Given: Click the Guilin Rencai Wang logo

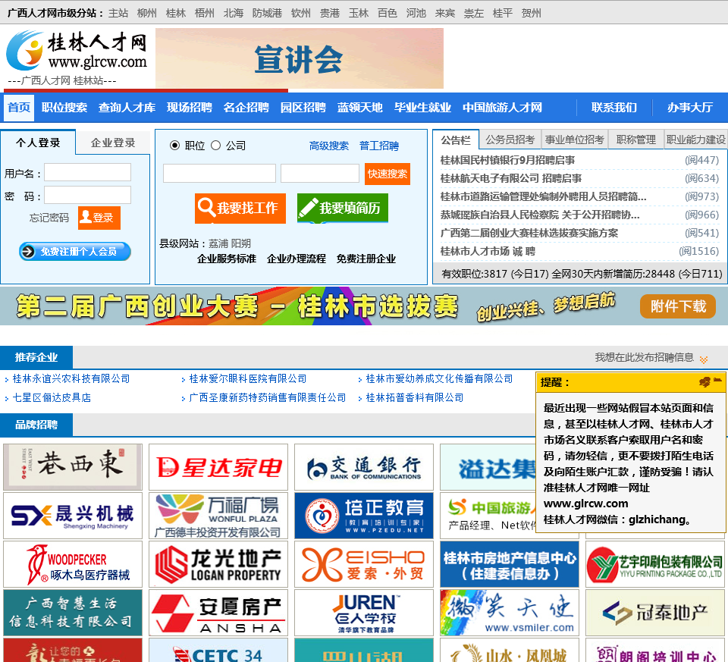Looking at the screenshot, I should (77, 51).
